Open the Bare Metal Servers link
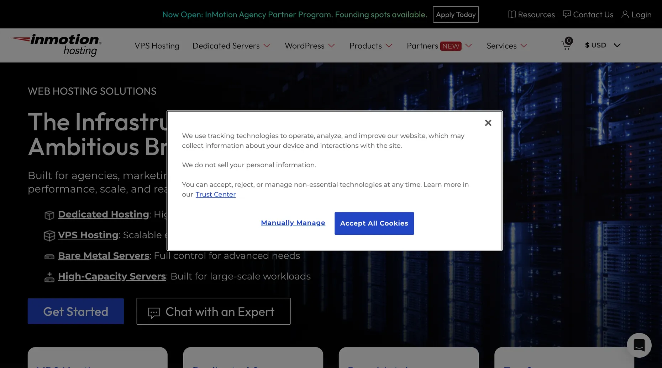Image resolution: width=662 pixels, height=368 pixels. (104, 255)
